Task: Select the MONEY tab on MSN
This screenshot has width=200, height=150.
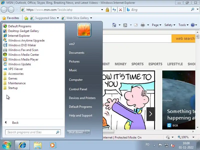Action: click(120, 64)
